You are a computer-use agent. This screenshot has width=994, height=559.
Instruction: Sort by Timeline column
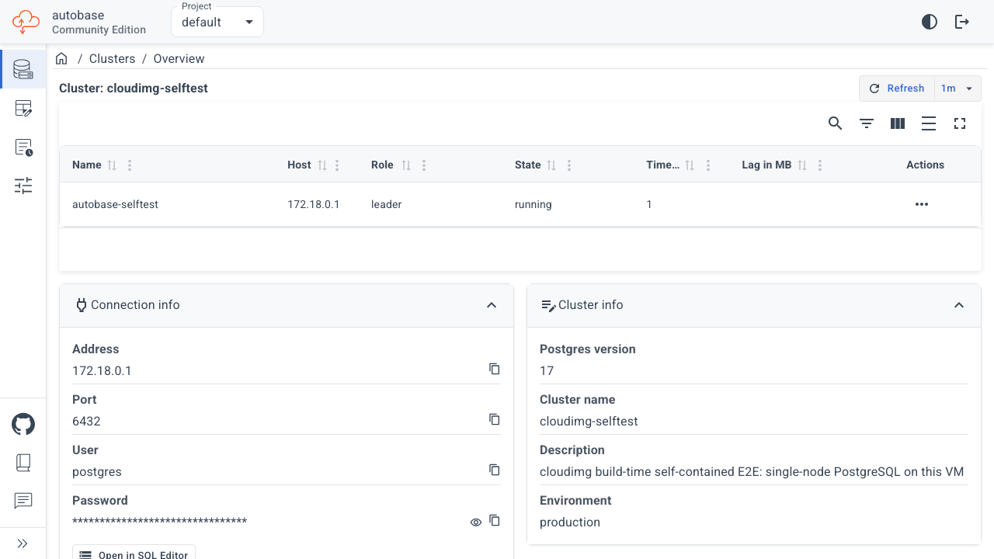(690, 165)
